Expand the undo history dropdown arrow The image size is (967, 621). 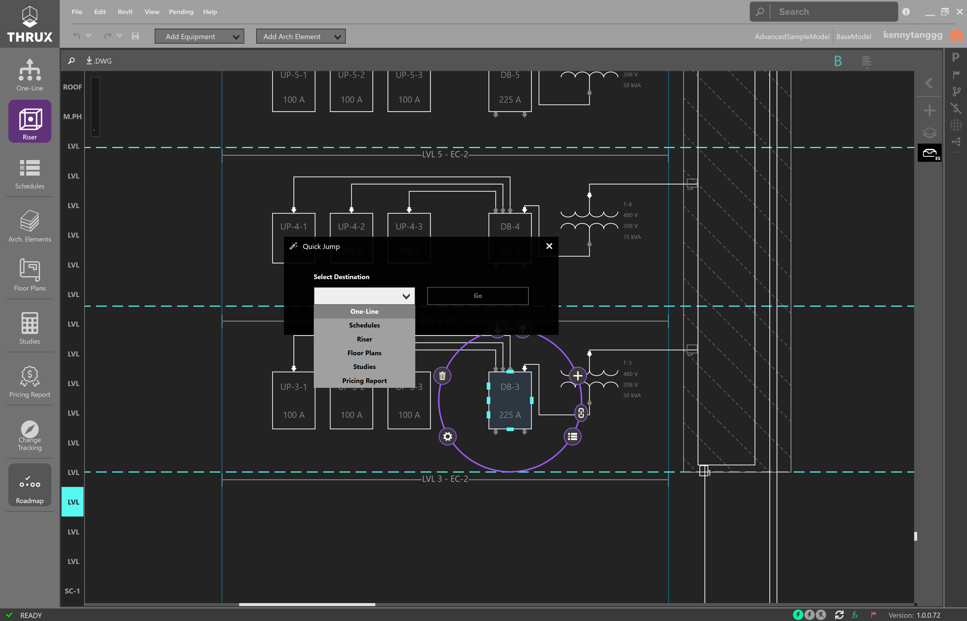point(88,36)
